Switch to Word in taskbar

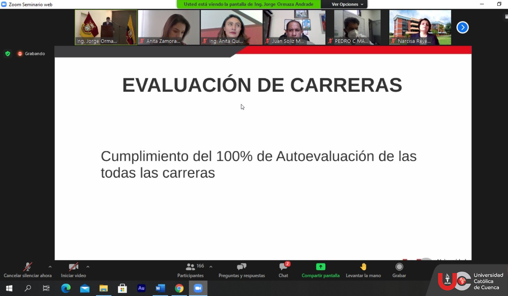coord(160,288)
